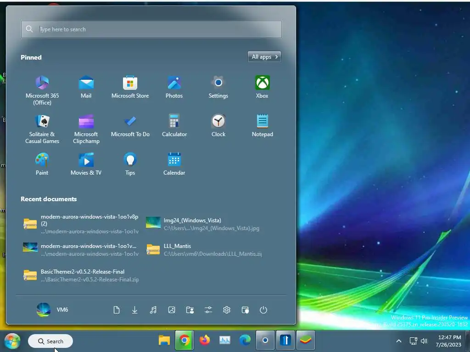The image size is (470, 352).
Task: Launch the Calendar app
Action: (174, 164)
